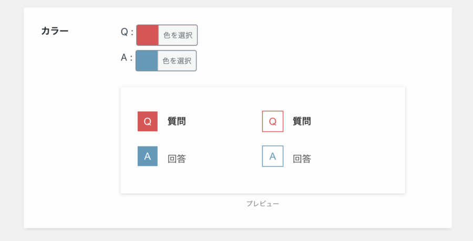Click the blue A color swatch
Screen dimensions: 473x241
click(147, 61)
